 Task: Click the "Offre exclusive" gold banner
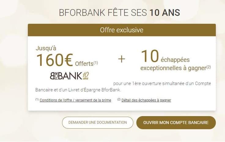(x=122, y=30)
